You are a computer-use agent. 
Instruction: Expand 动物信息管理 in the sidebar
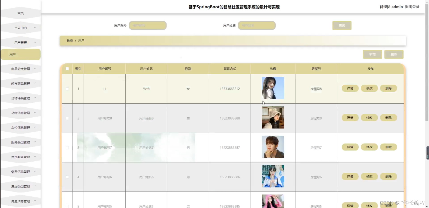pos(21,113)
